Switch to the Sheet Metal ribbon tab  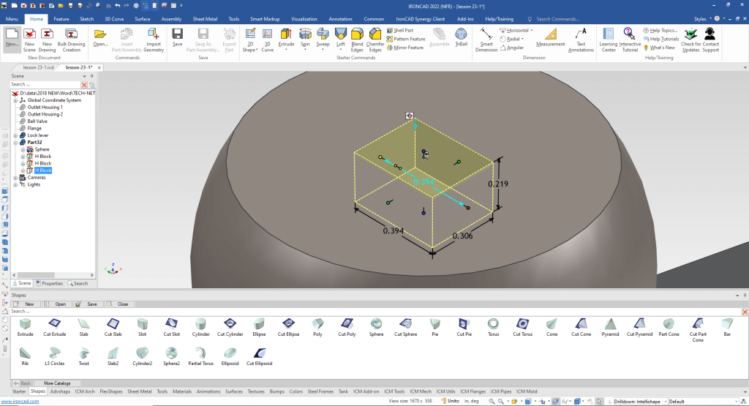pyautogui.click(x=204, y=18)
